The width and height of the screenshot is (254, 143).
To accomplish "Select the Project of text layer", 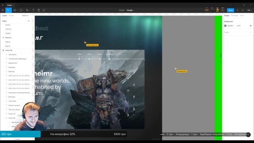I will pos(12,114).
